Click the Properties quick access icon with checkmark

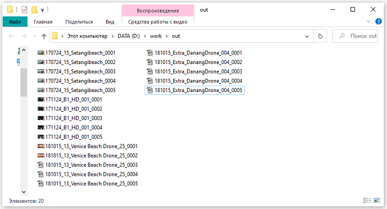(24, 10)
